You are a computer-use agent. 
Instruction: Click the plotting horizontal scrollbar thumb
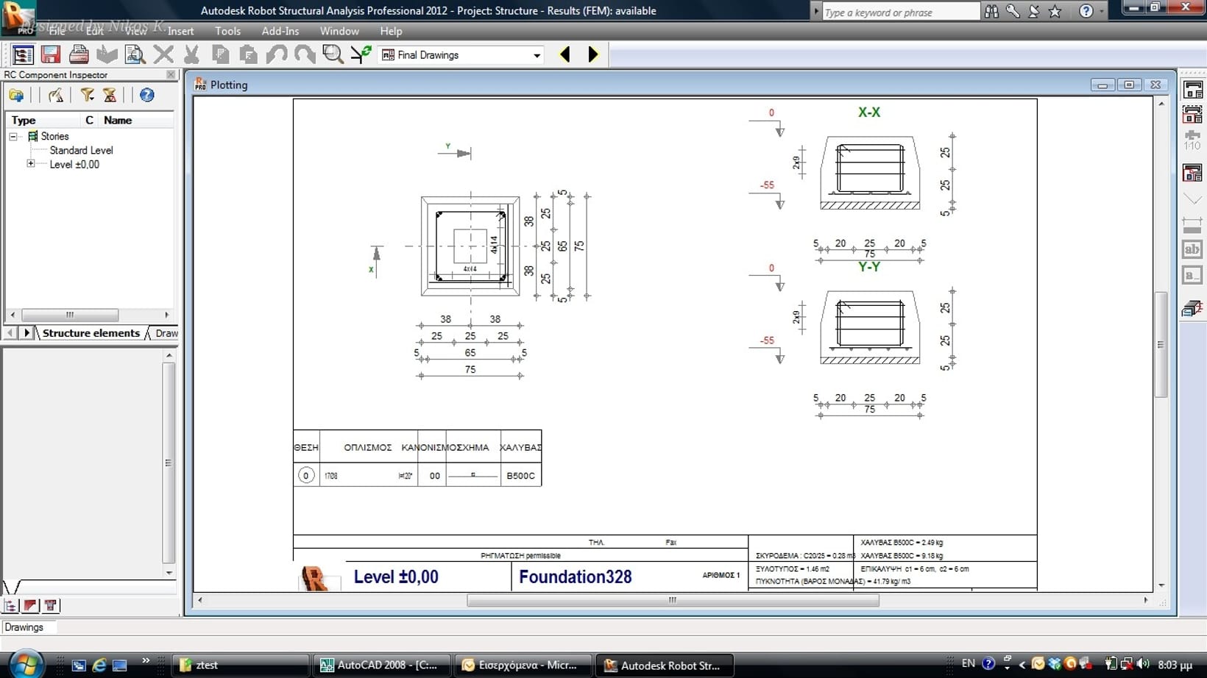point(672,600)
